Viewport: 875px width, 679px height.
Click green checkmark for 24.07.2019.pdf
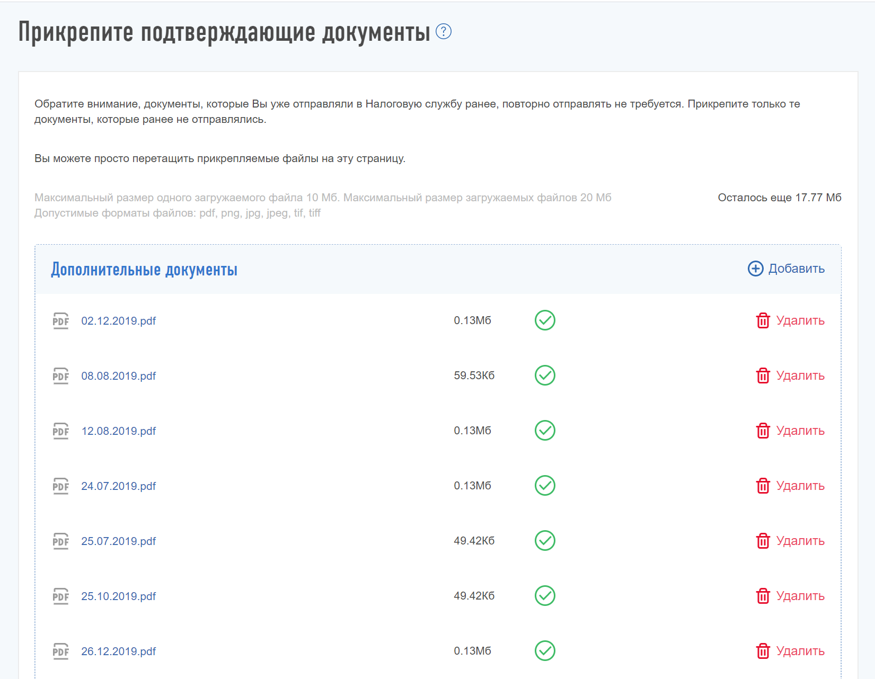click(x=545, y=486)
